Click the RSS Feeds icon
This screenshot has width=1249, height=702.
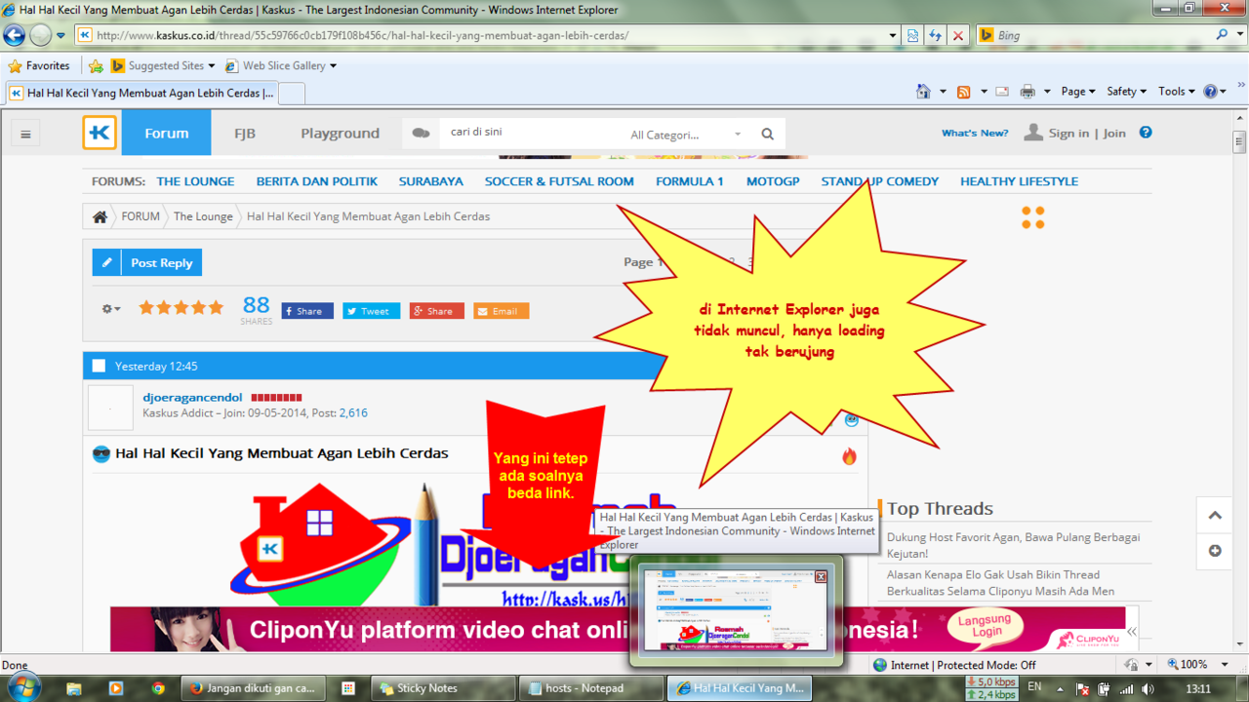pyautogui.click(x=963, y=92)
